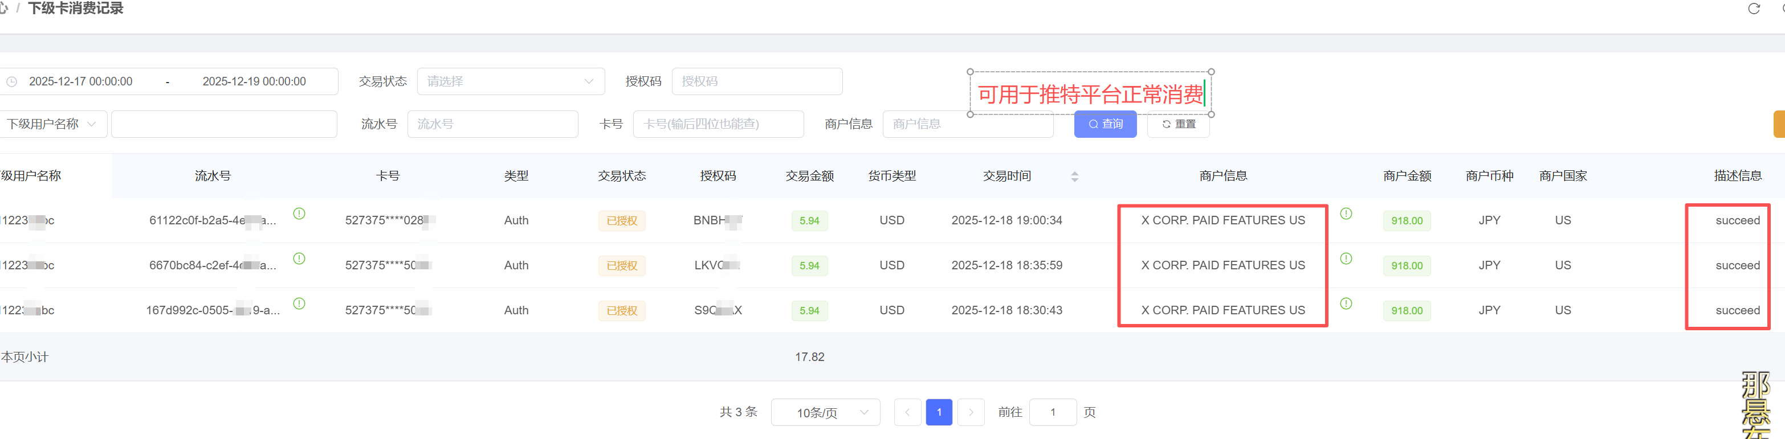Click info icon after third row merchant info
Viewport: 1785px width, 439px height.
click(x=1346, y=304)
